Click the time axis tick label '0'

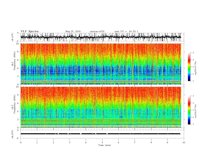point(21,142)
